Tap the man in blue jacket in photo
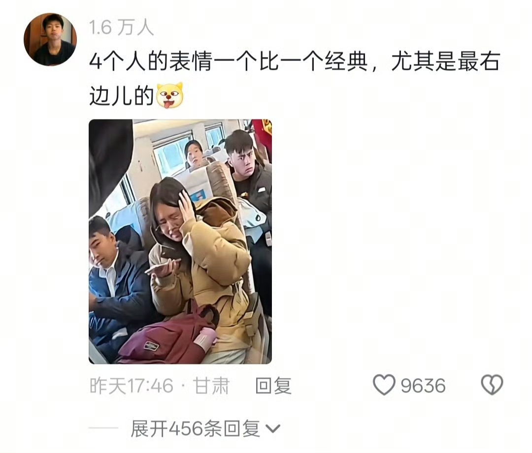The image size is (532, 453). pyautogui.click(x=115, y=281)
